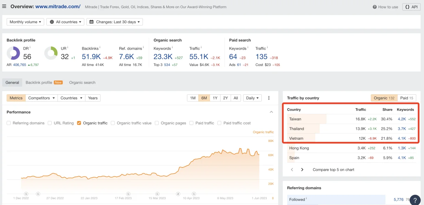
Task: Open the hamburger menu icon
Action: click(4, 6)
